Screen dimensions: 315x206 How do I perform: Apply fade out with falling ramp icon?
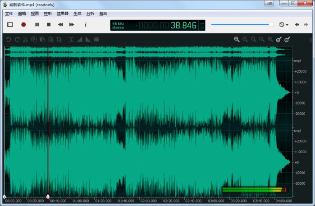point(88,39)
